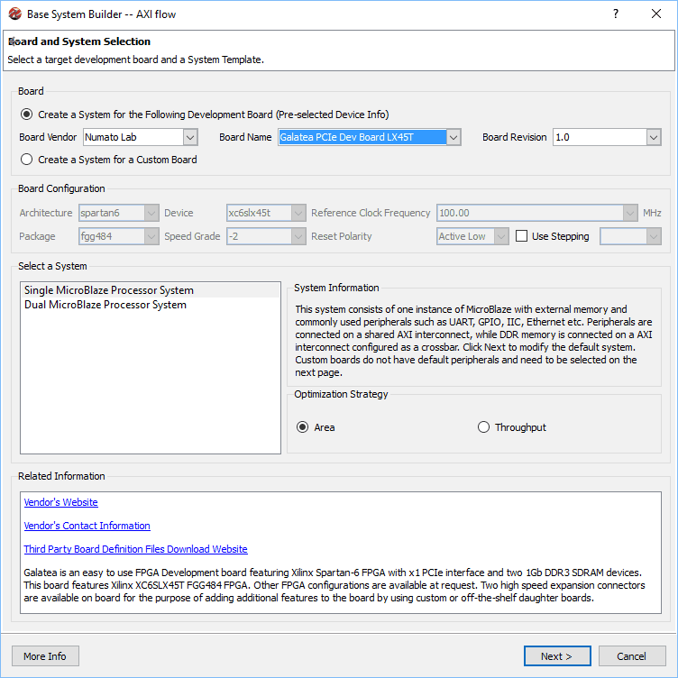Click the Base System Builder app icon
This screenshot has width=678, height=678.
pyautogui.click(x=14, y=14)
